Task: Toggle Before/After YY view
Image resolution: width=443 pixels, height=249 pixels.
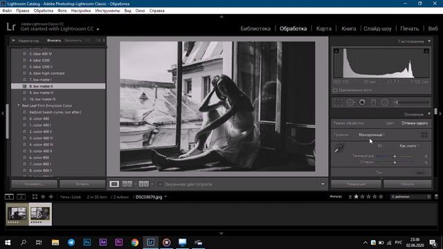Action: click(143, 184)
